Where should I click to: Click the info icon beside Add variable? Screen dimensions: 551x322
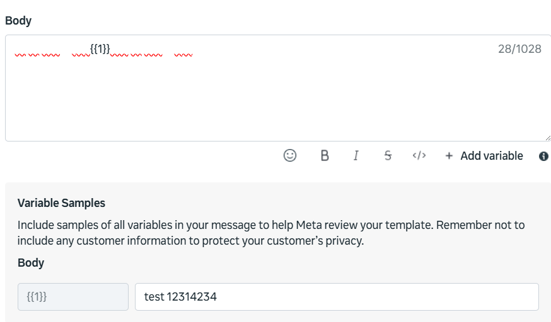point(543,156)
